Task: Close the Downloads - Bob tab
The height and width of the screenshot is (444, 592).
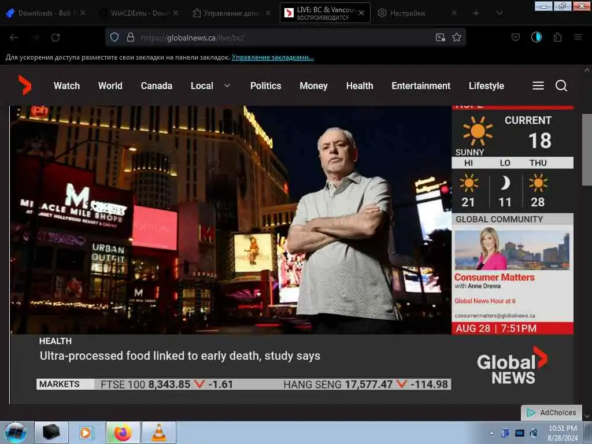Action: coord(83,13)
